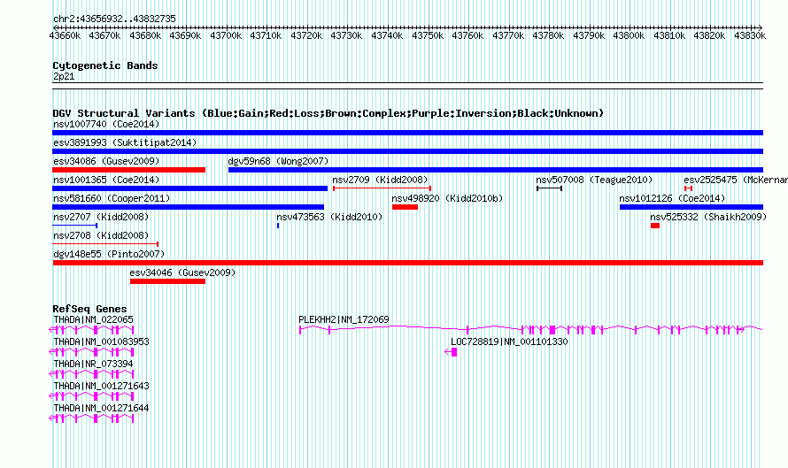This screenshot has height=468, width=788.
Task: Click the Cytogenetic Bands track title
Action: [x=105, y=65]
